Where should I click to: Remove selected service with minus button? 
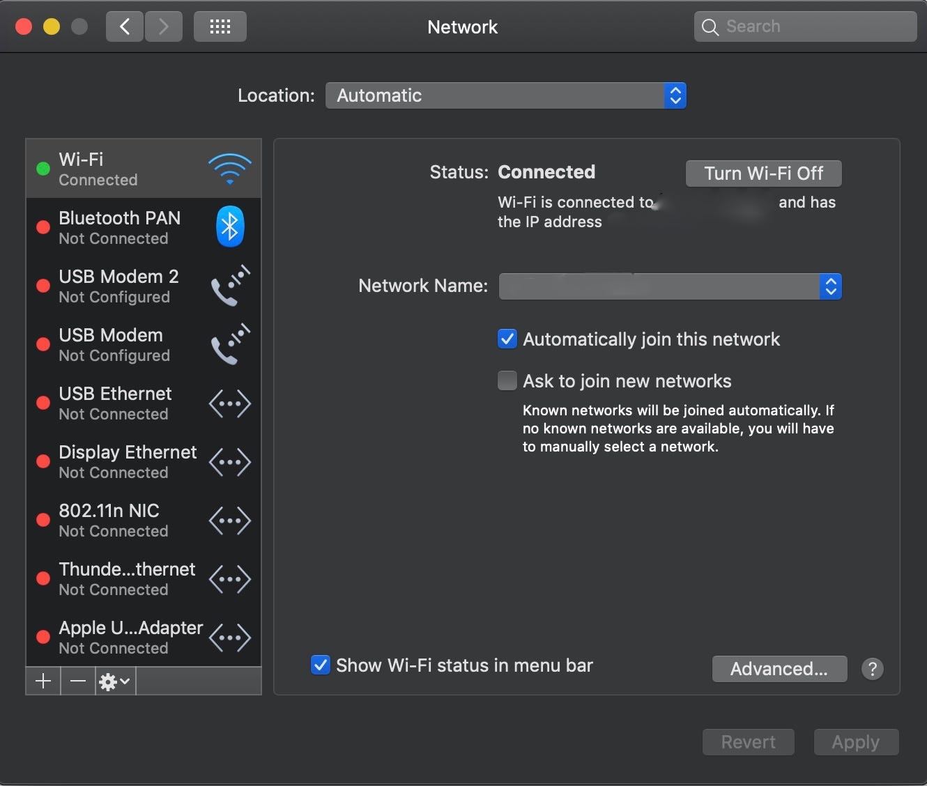coord(78,681)
